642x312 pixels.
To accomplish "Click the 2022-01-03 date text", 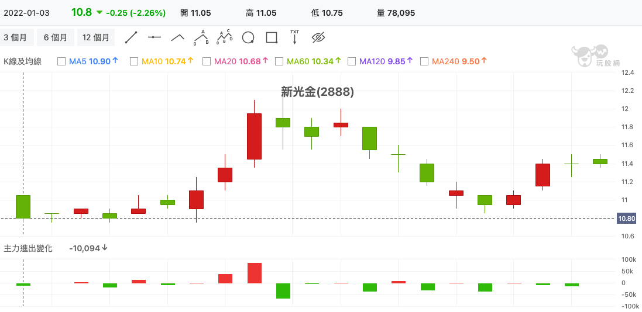I will tap(26, 13).
